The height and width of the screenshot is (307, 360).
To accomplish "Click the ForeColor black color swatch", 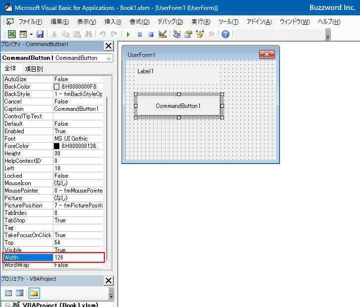I will tap(56, 146).
